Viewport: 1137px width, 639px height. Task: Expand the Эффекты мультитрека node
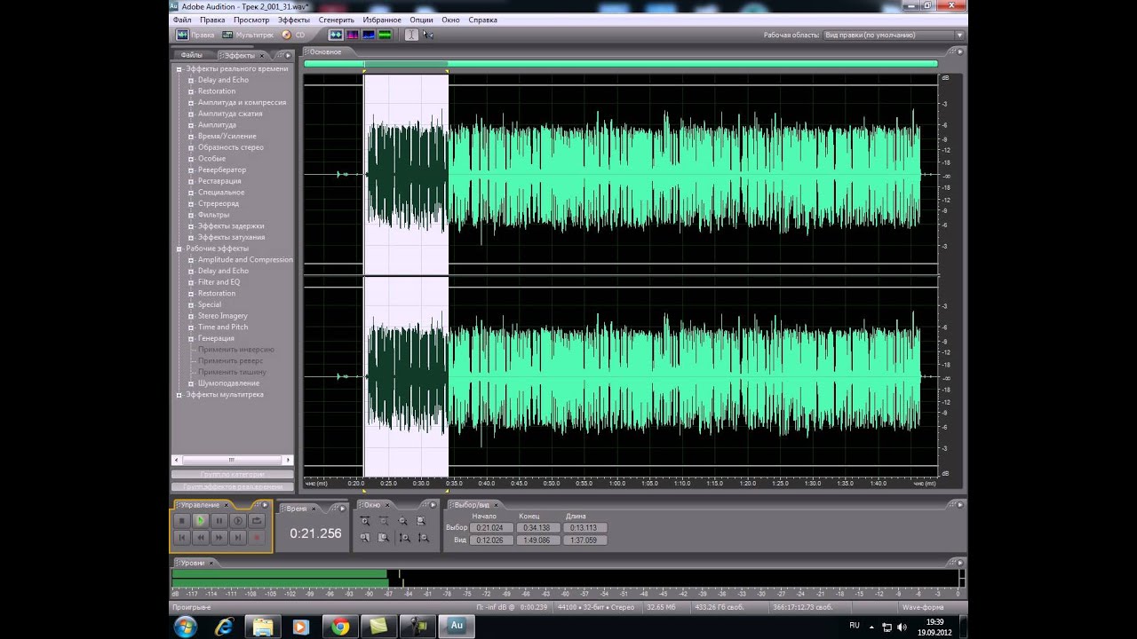coord(179,395)
